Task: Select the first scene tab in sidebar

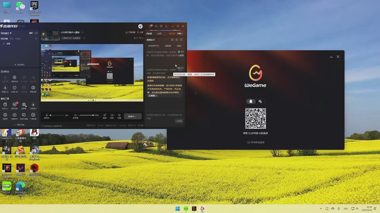Action: click(x=4, y=39)
